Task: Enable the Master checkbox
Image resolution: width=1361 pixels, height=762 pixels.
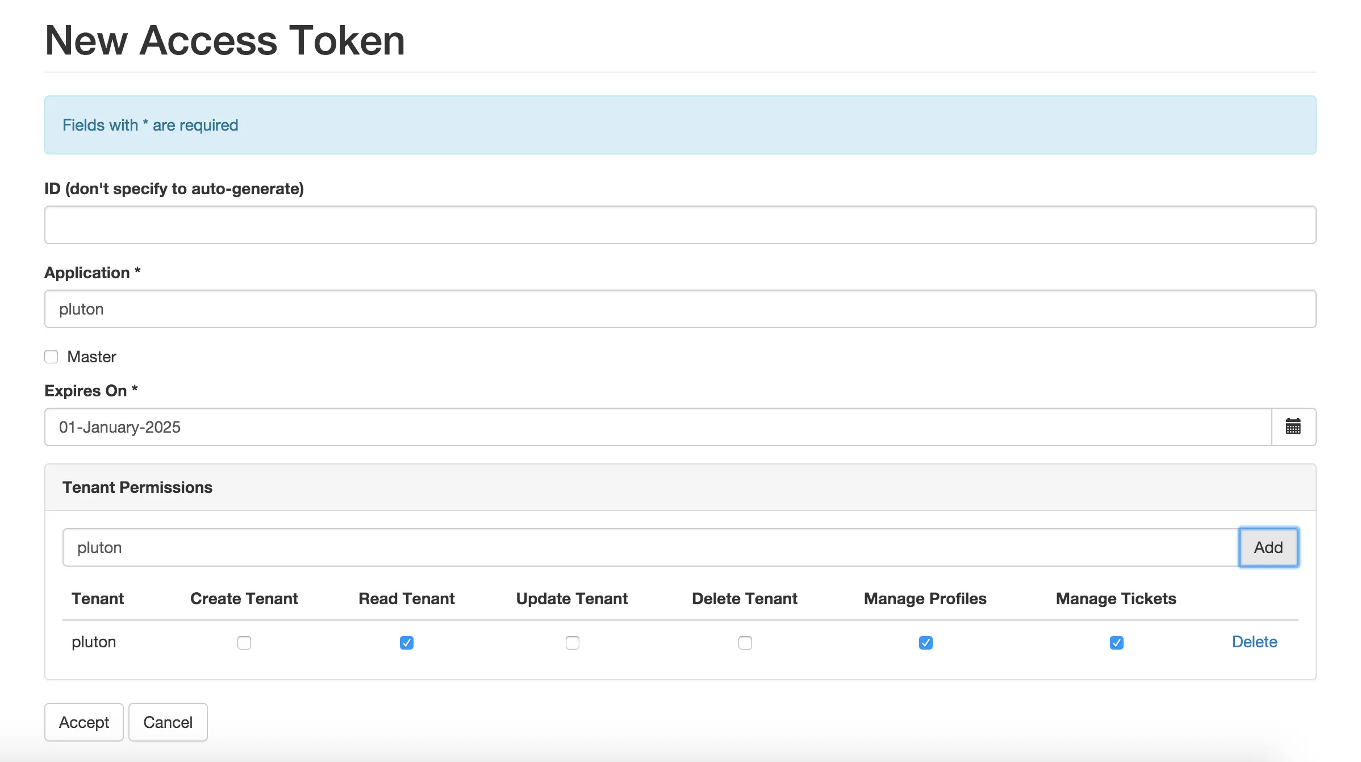Action: coord(51,357)
